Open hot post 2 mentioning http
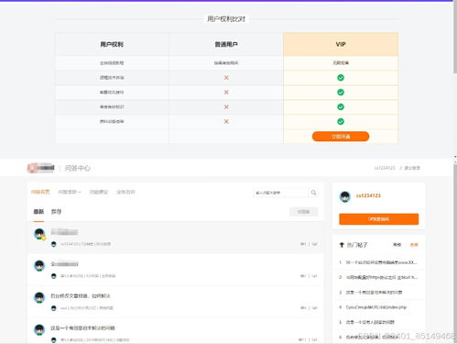 (381, 277)
